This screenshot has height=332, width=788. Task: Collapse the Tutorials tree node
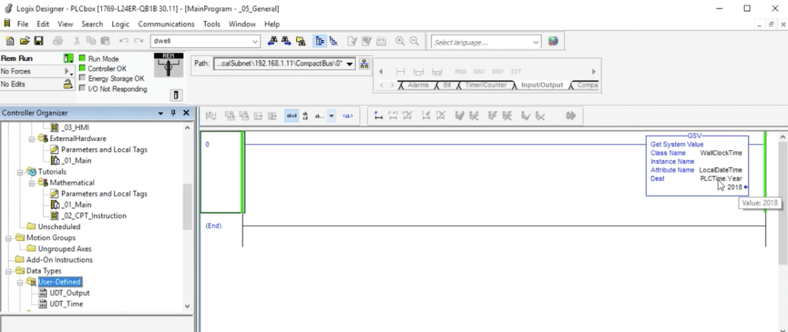21,172
